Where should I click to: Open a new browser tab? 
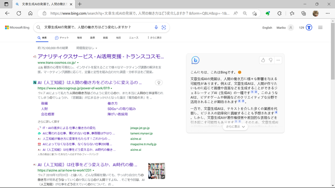[80, 4]
